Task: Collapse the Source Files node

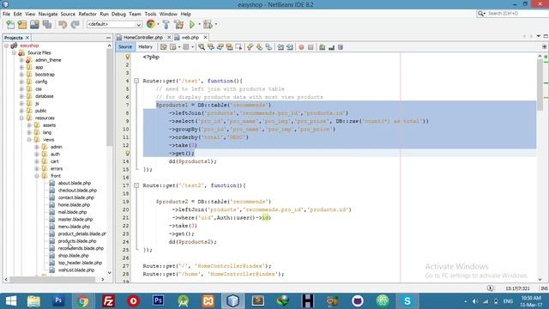Action: click(14, 53)
